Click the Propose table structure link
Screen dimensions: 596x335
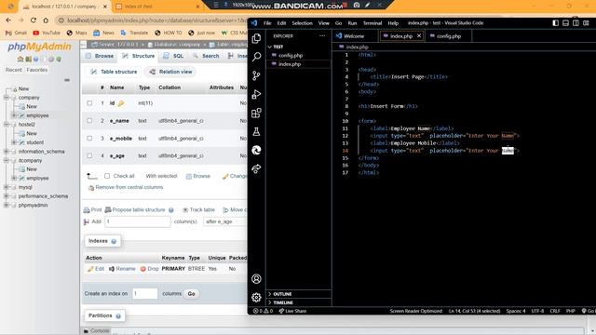(135, 209)
